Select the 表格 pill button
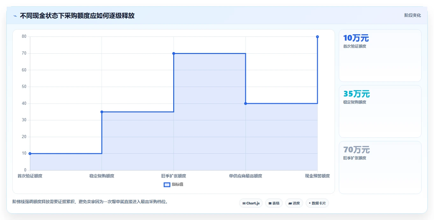Image resolution: width=434 pixels, height=220 pixels. pyautogui.click(x=274, y=203)
